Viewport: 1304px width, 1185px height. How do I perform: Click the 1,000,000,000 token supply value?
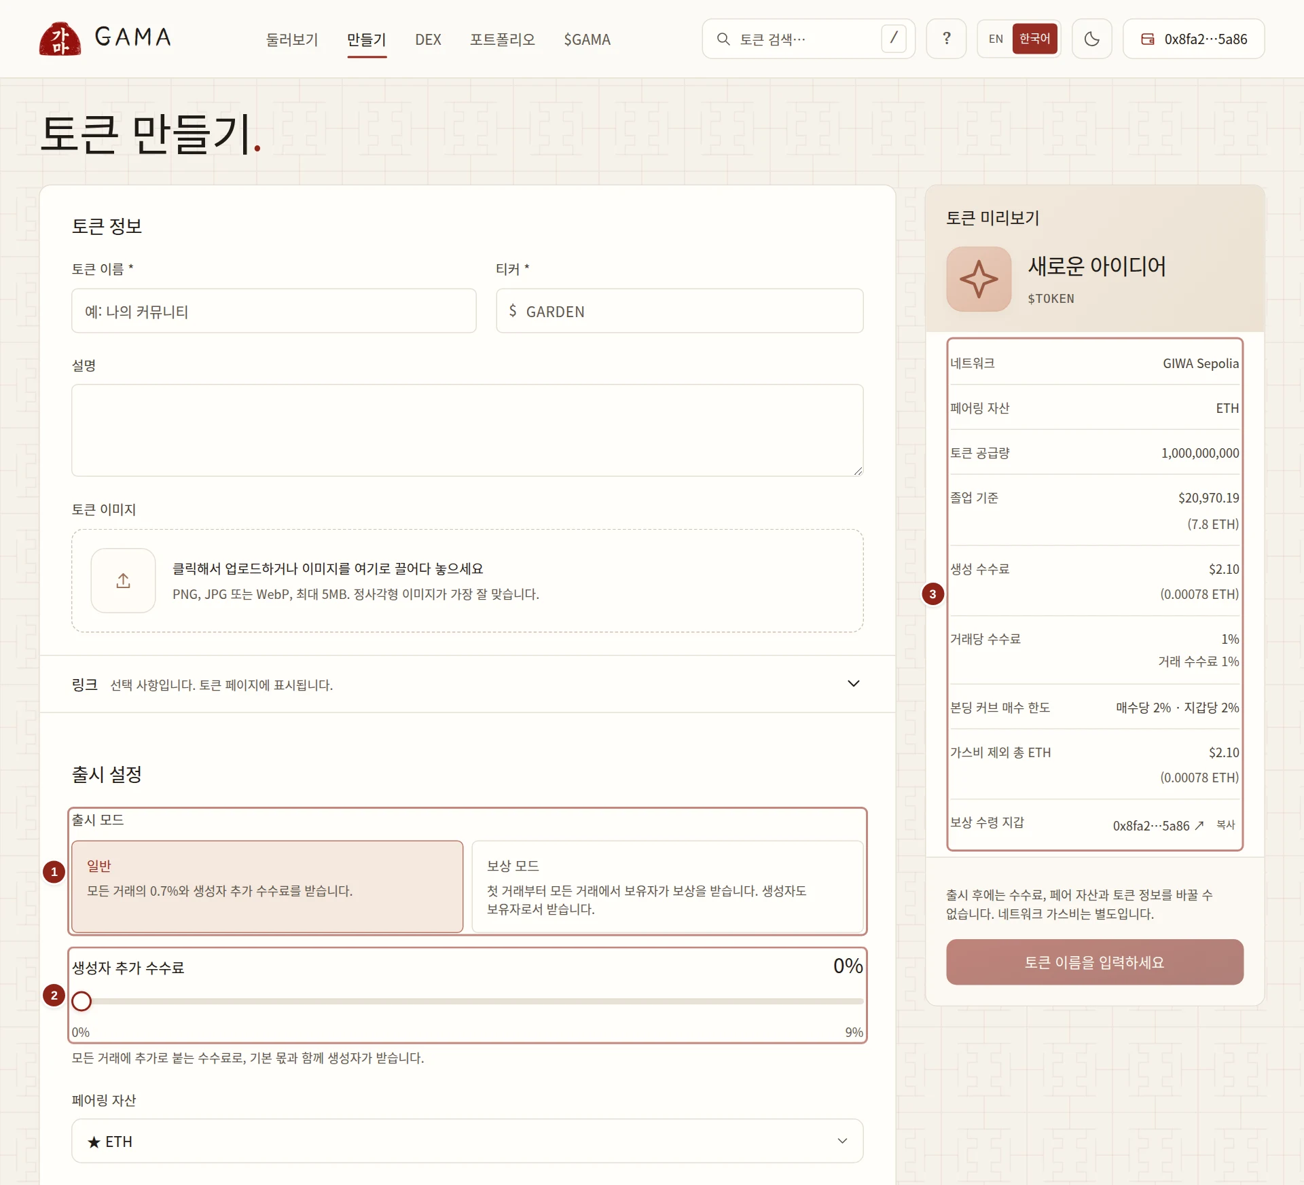click(1200, 453)
